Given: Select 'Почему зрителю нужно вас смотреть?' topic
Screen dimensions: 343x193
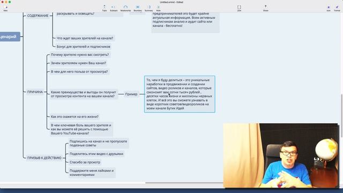Looking at the screenshot, I should (x=80, y=55).
